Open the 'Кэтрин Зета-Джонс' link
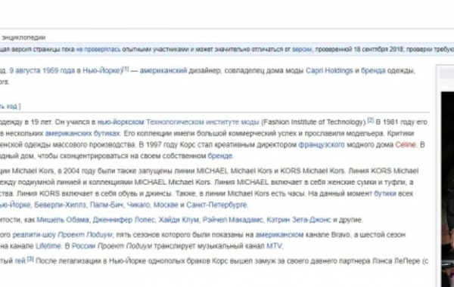 (299, 220)
